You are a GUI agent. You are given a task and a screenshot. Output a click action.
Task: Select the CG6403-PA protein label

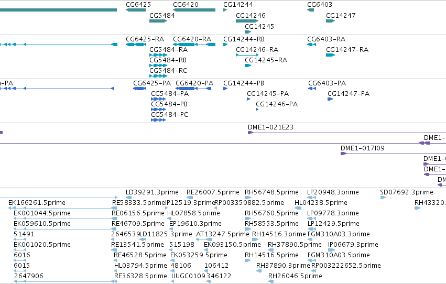[x=327, y=83]
